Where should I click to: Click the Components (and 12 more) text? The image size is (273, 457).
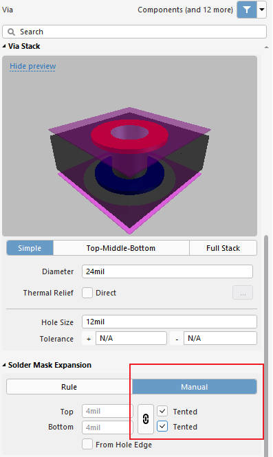(185, 10)
